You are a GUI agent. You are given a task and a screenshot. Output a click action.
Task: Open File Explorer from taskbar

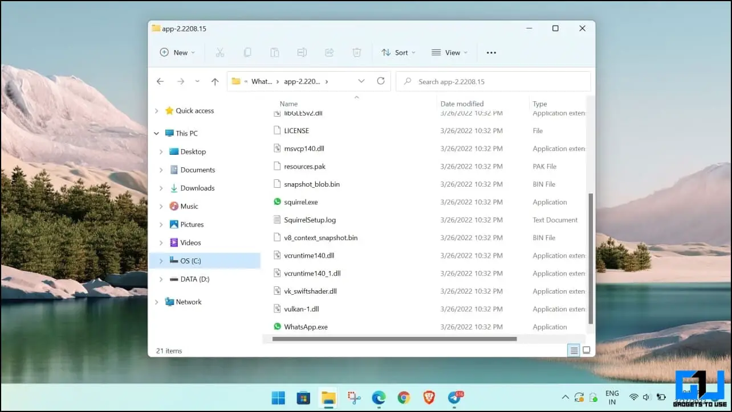328,398
